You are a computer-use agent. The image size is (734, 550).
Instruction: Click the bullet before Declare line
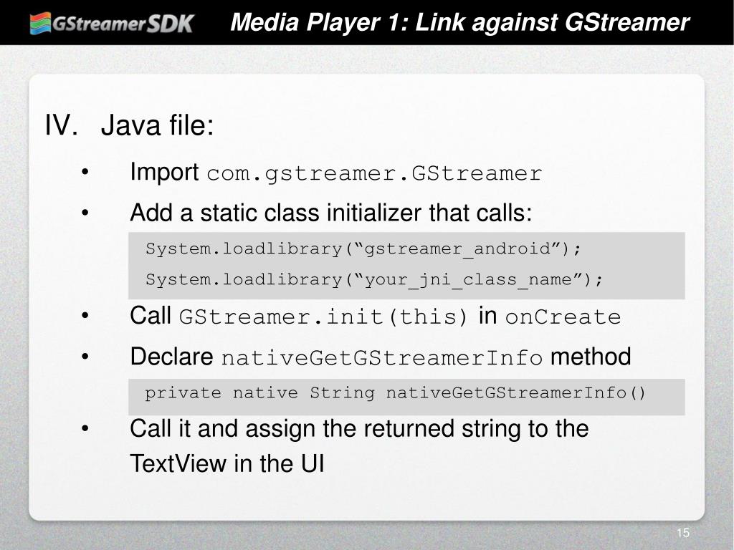pyautogui.click(x=85, y=357)
